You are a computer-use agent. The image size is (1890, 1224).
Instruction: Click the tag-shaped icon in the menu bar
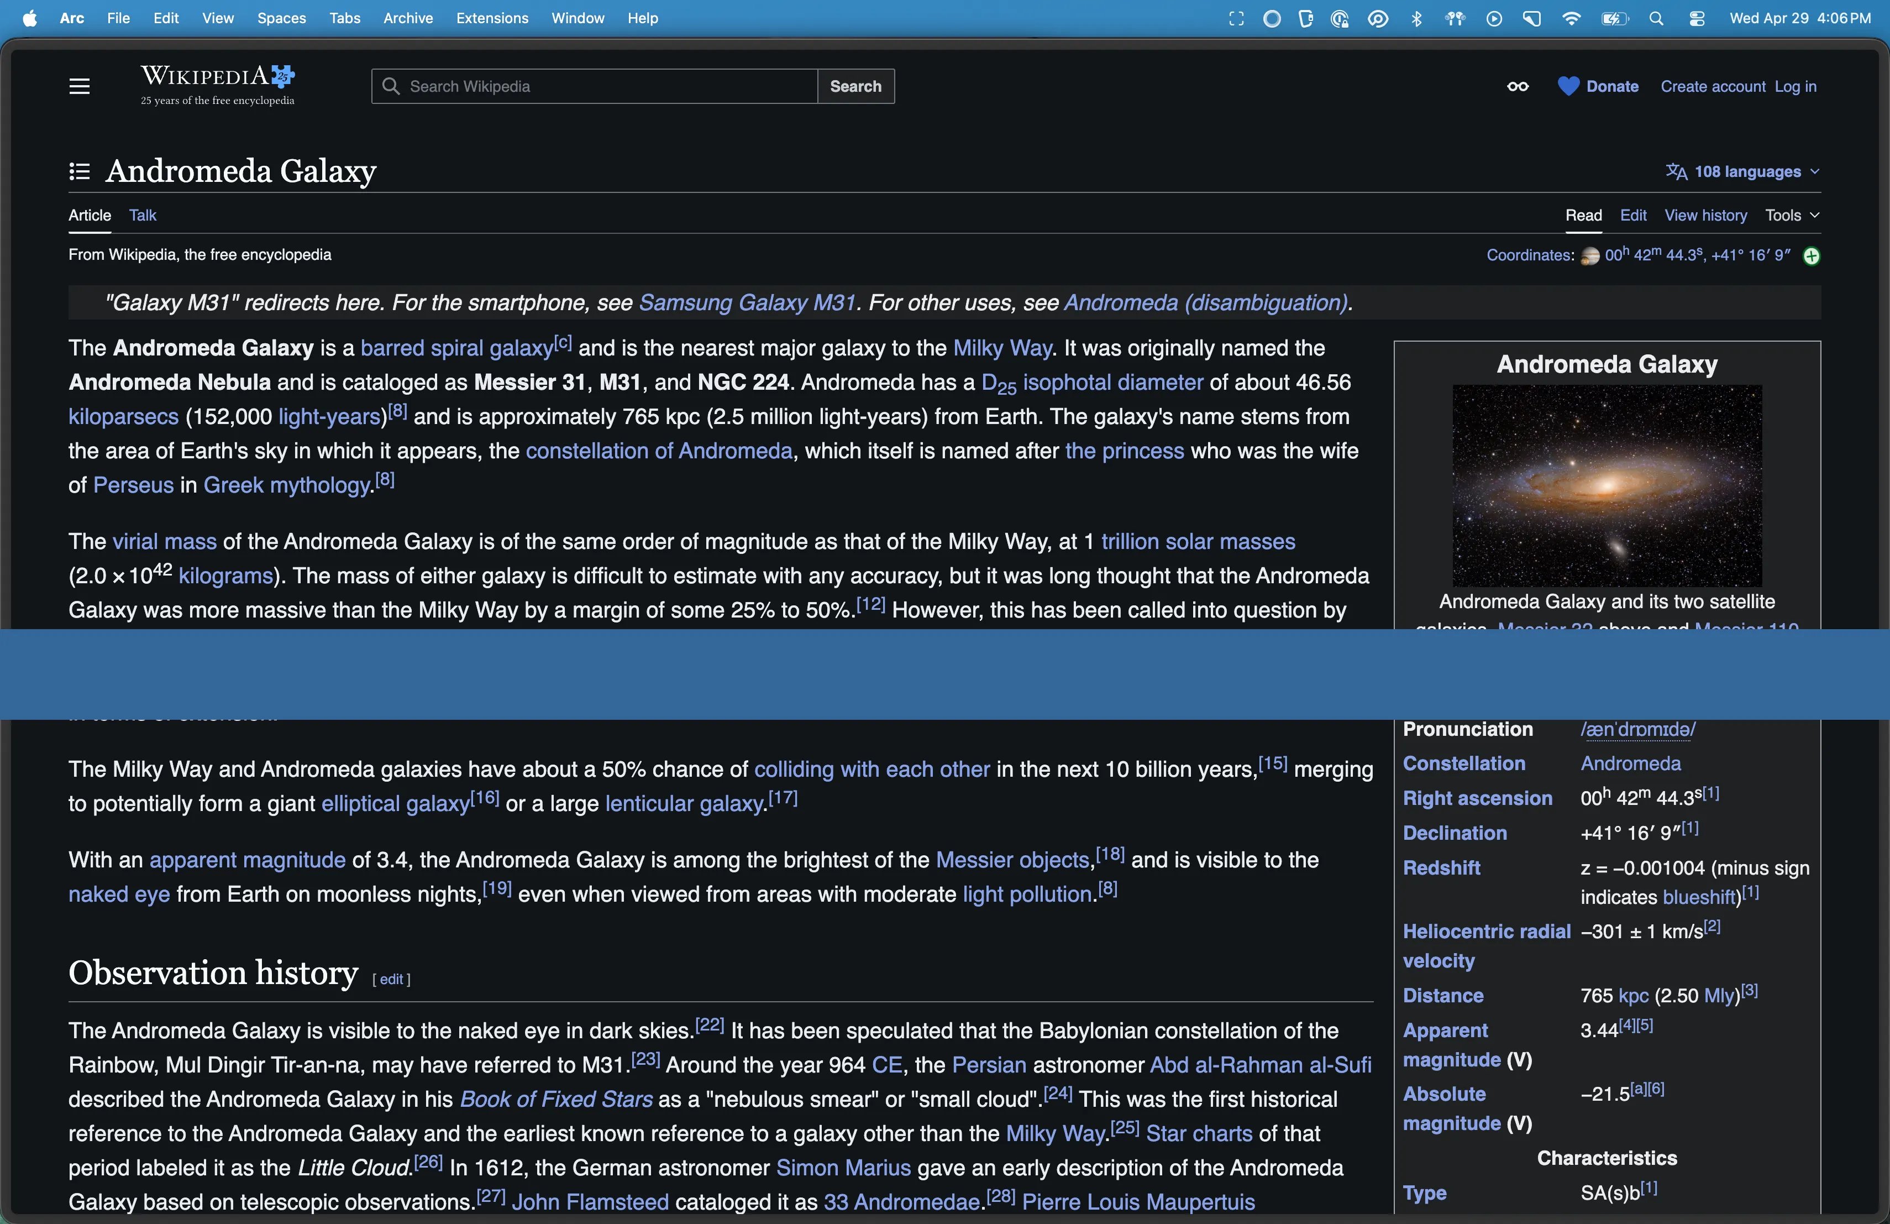[x=1532, y=18]
